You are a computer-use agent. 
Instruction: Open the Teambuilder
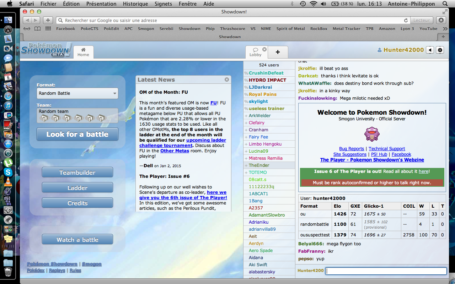[77, 173]
